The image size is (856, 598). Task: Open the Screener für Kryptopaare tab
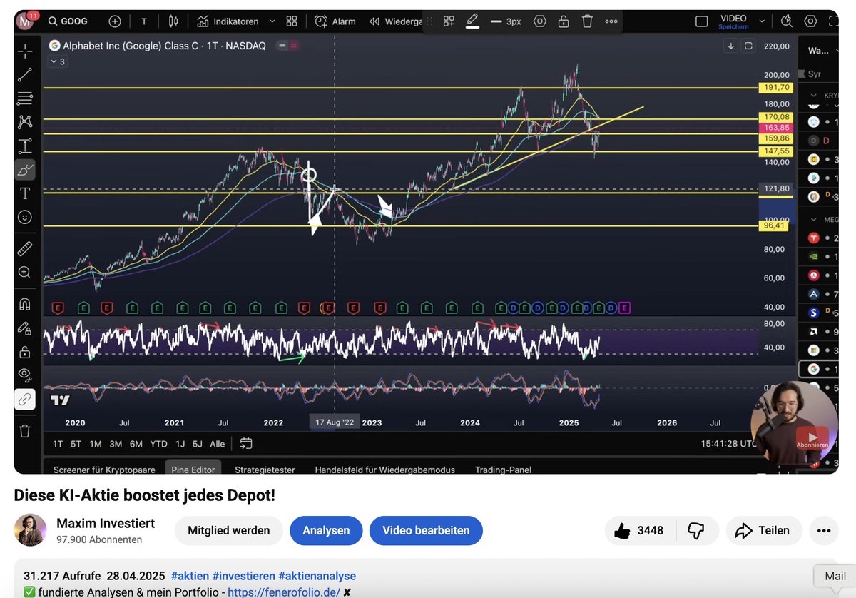click(104, 470)
